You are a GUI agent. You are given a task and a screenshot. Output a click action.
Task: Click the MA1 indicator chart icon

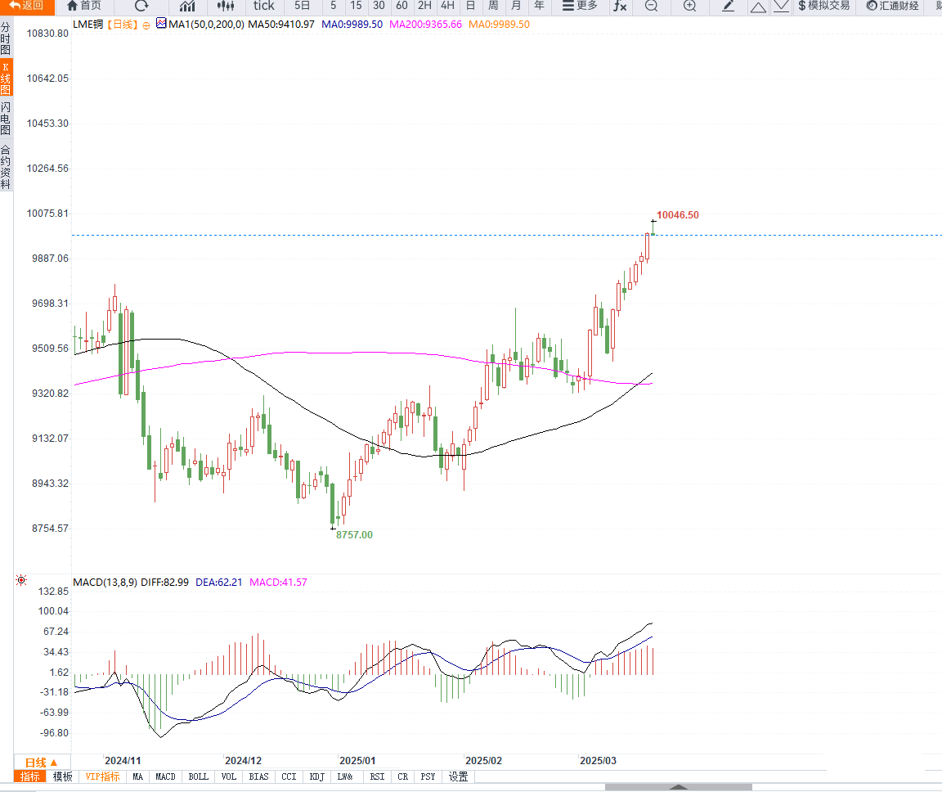pos(161,24)
